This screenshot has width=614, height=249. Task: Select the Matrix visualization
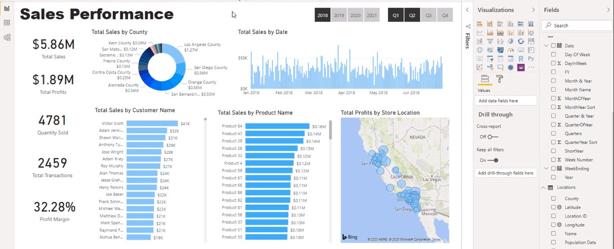511,58
